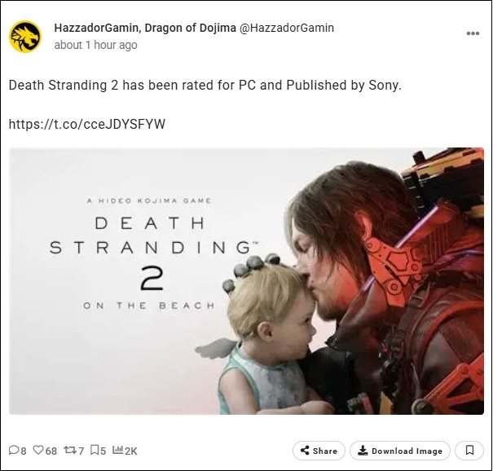493x471 pixels.
Task: Click the 2K views count
Action: pyautogui.click(x=131, y=451)
